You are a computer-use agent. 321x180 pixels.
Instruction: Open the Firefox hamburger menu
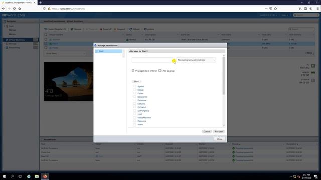[x=317, y=9]
